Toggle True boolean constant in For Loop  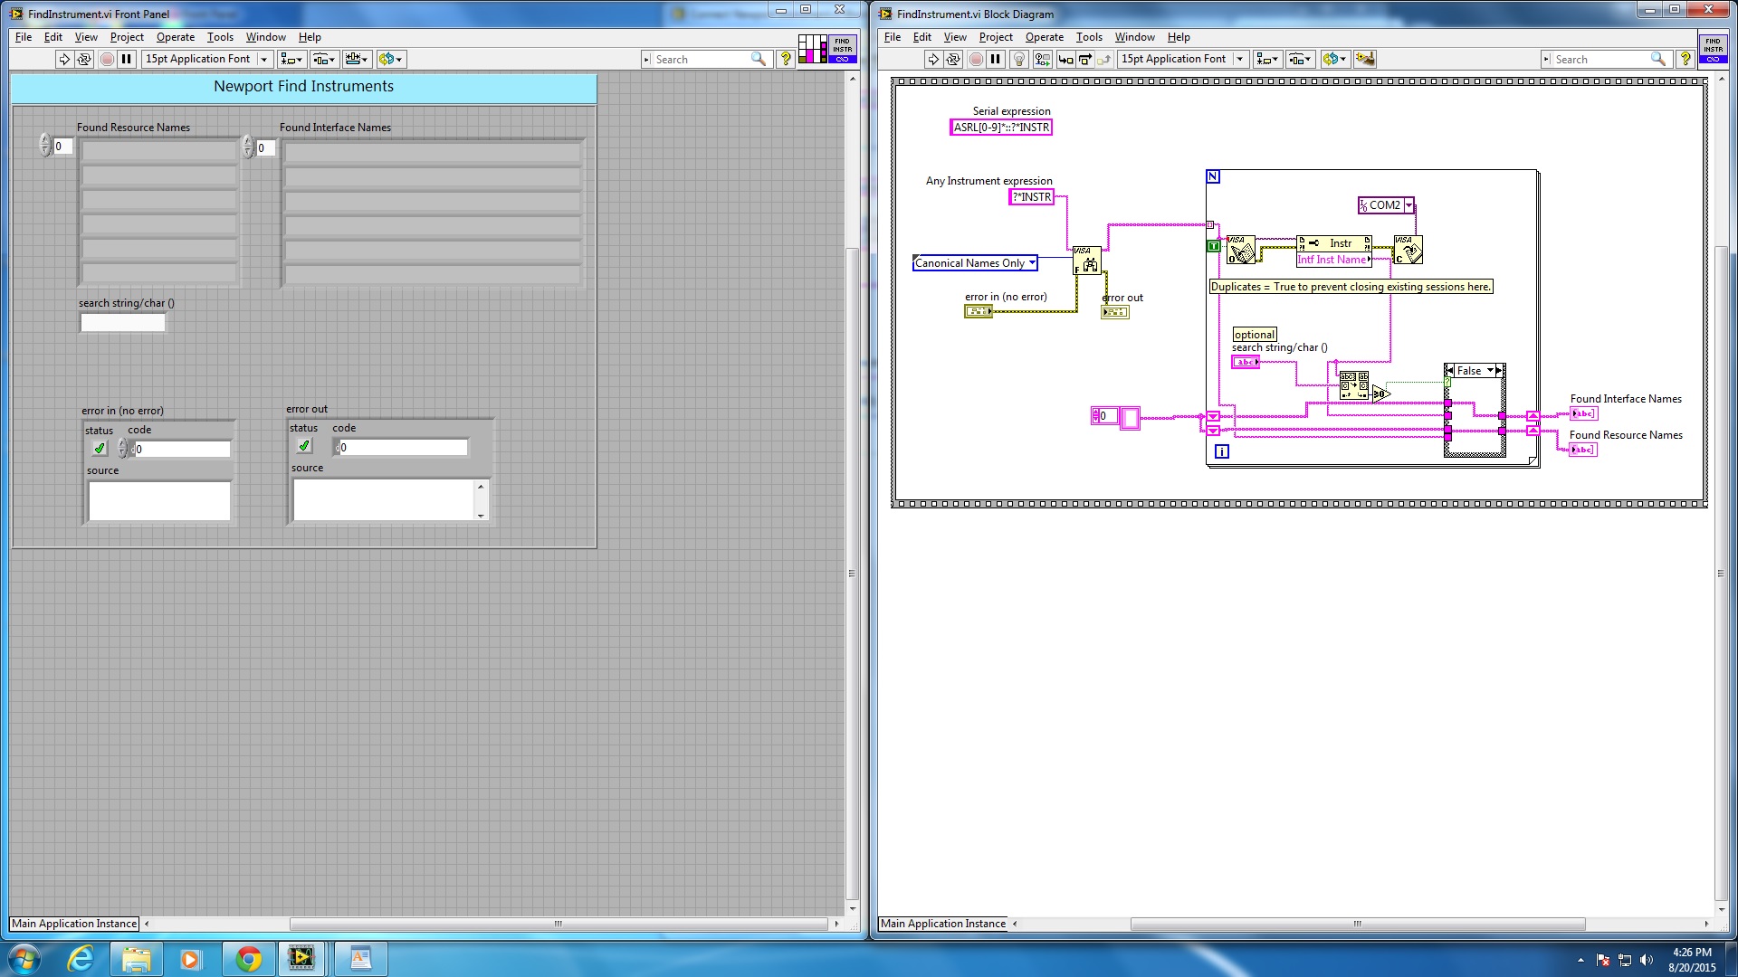click(1214, 246)
